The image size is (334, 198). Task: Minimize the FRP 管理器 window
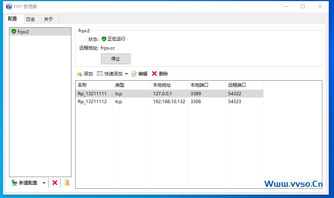pyautogui.click(x=286, y=7)
